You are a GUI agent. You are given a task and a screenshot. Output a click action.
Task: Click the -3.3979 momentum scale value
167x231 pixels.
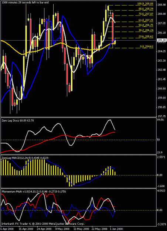(161, 224)
